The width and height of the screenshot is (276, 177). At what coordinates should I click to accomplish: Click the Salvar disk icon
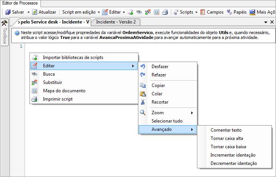tap(8, 12)
